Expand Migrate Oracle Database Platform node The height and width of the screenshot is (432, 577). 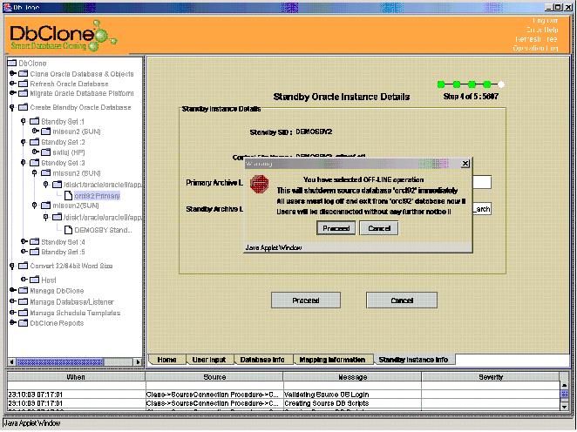pyautogui.click(x=12, y=93)
